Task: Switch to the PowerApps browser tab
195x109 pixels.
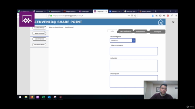Action: 85,12
